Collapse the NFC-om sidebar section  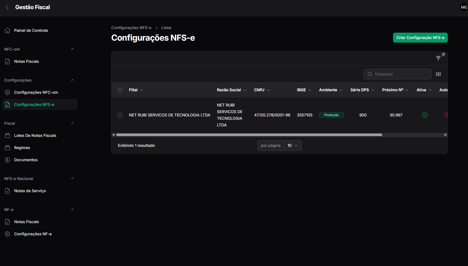[x=73, y=49]
